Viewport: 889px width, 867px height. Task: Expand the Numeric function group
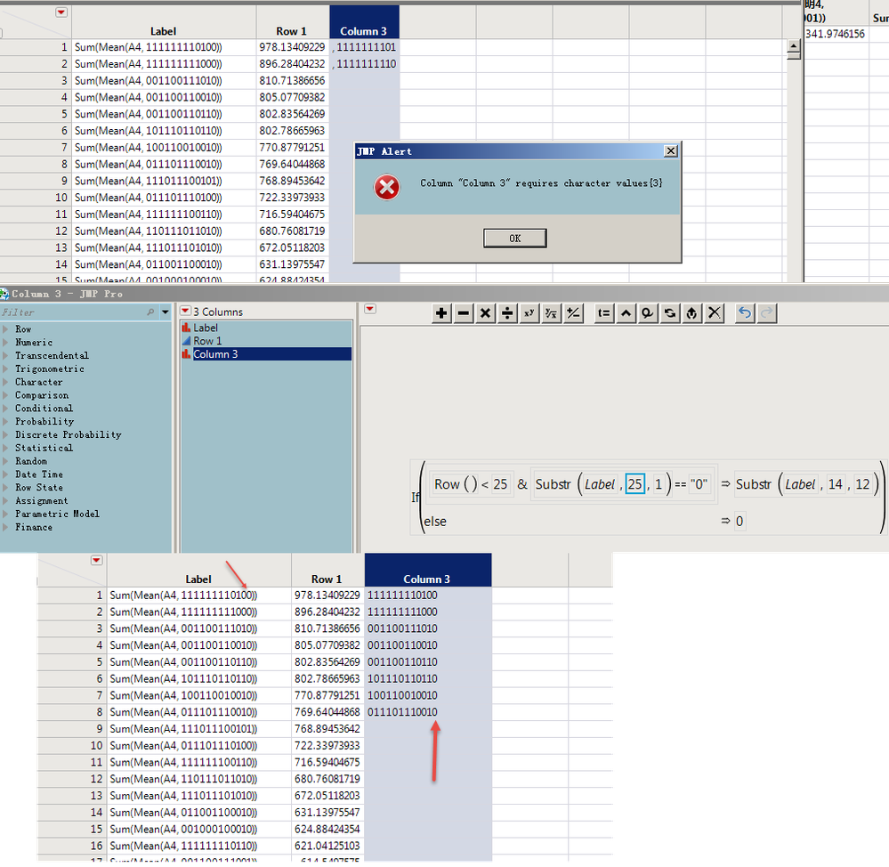click(5, 342)
